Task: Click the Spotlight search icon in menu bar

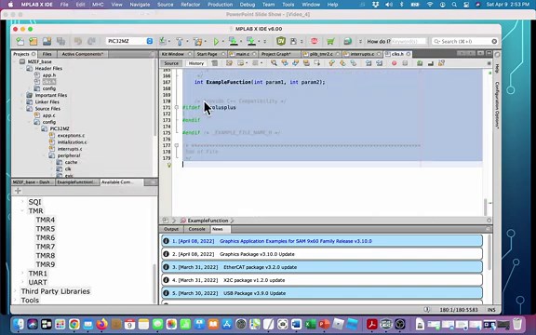Action: click(454, 5)
